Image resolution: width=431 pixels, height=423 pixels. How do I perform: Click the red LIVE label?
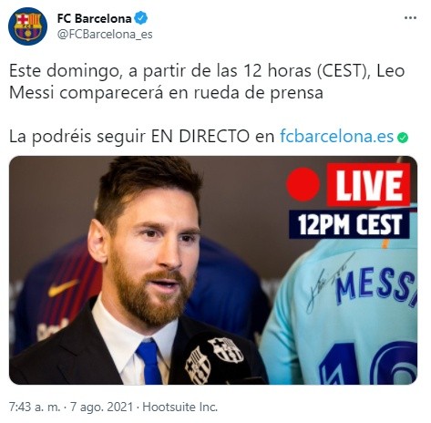pyautogui.click(x=368, y=185)
